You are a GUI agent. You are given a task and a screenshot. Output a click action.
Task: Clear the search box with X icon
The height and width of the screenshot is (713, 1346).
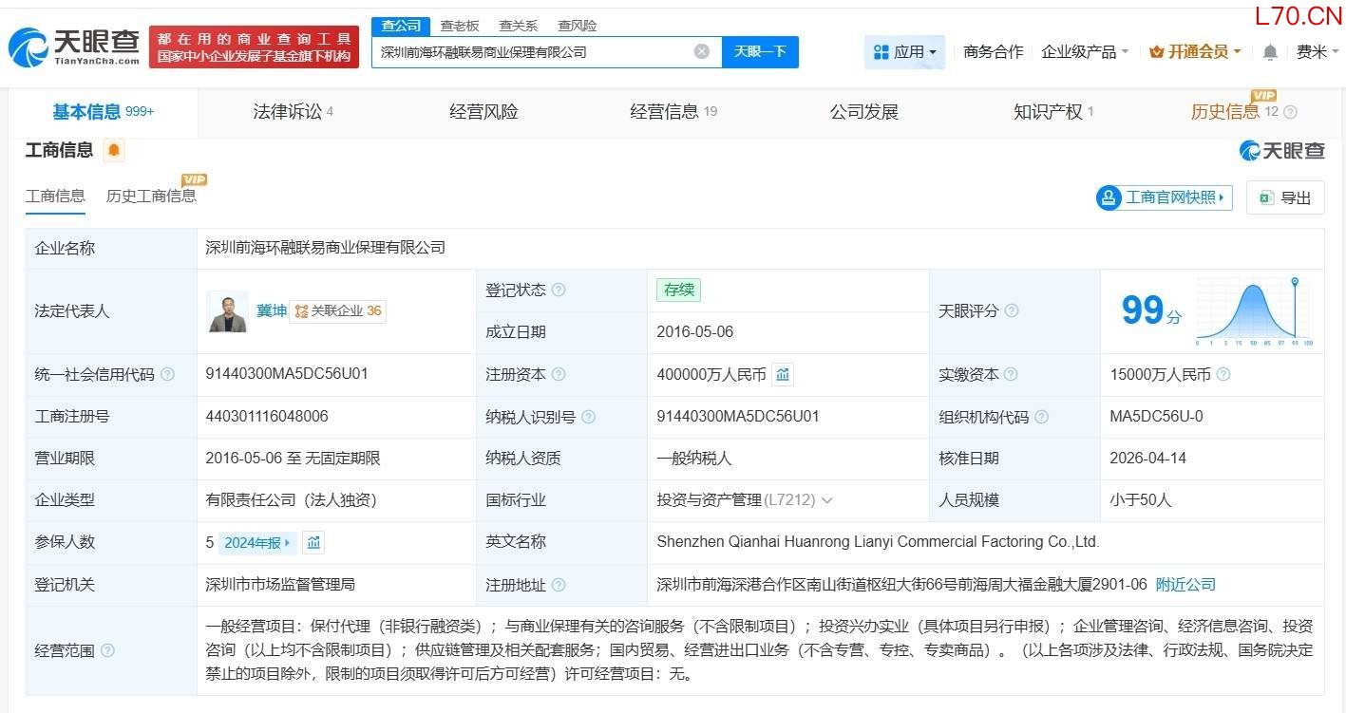[702, 51]
